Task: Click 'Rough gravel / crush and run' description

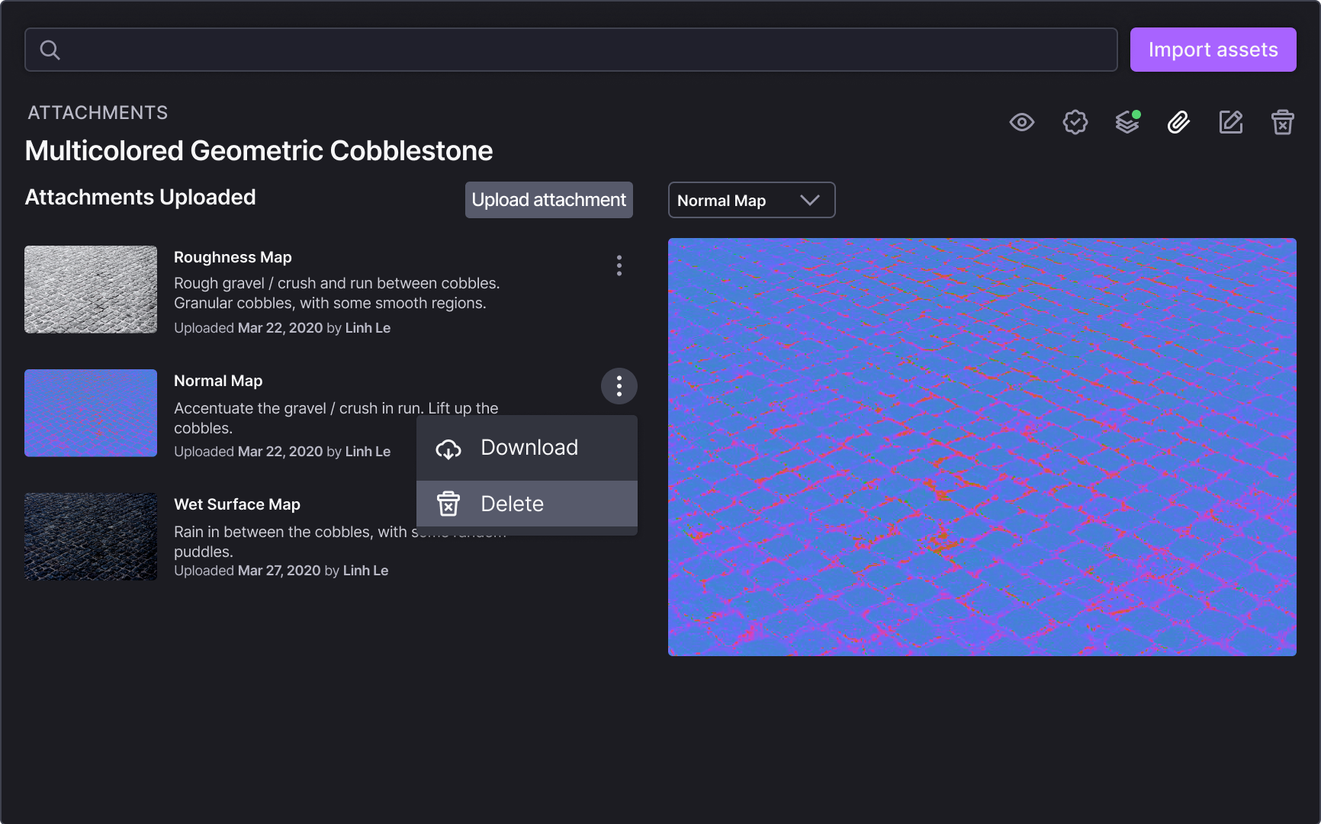Action: (337, 293)
